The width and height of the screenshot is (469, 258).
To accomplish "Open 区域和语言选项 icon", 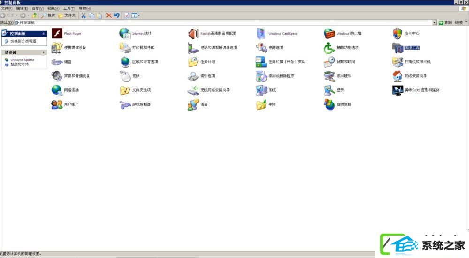I will [x=125, y=62].
